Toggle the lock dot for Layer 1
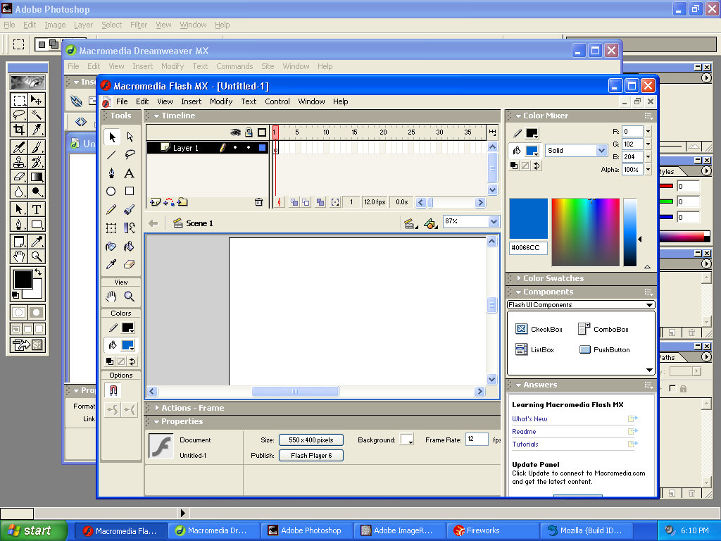Viewport: 721px width, 541px height. (x=249, y=148)
